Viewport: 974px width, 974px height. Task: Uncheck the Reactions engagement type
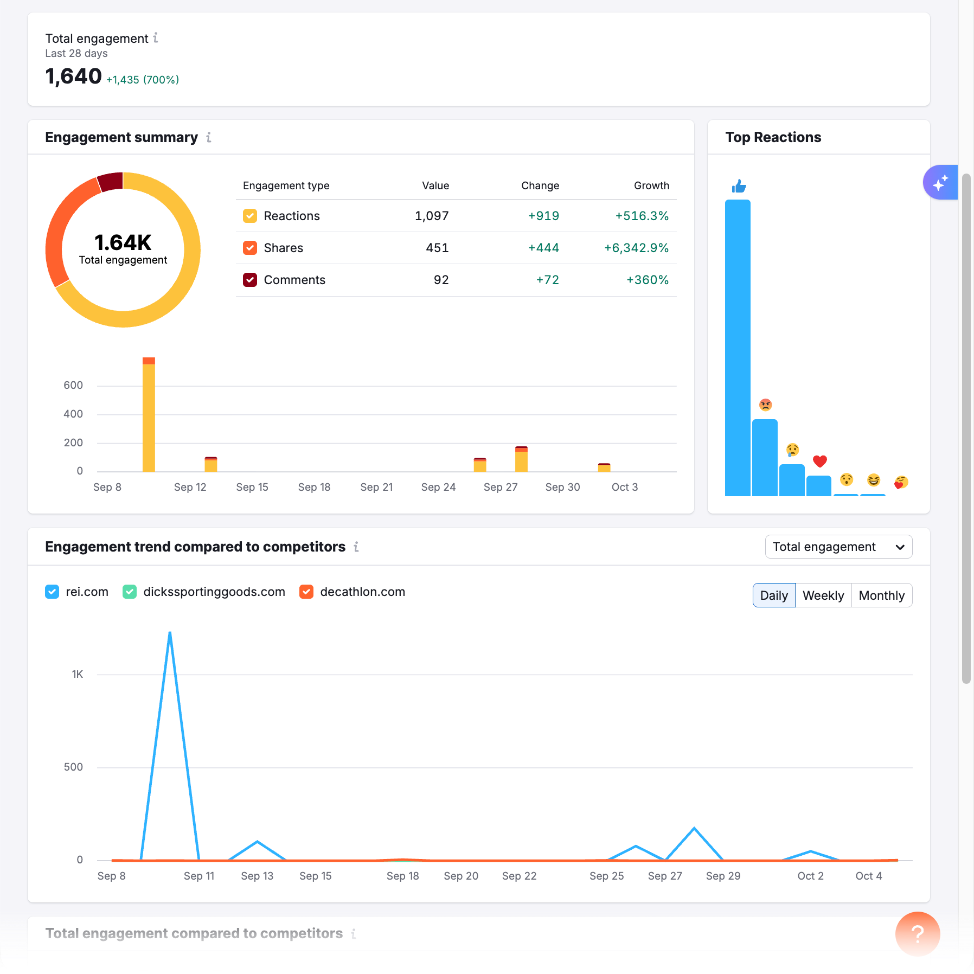coord(249,216)
